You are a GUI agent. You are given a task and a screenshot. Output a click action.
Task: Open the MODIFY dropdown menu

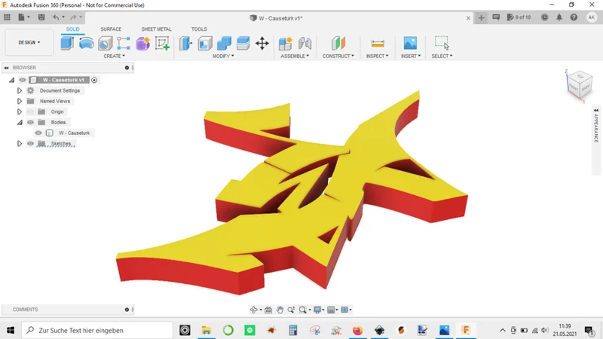click(x=223, y=56)
